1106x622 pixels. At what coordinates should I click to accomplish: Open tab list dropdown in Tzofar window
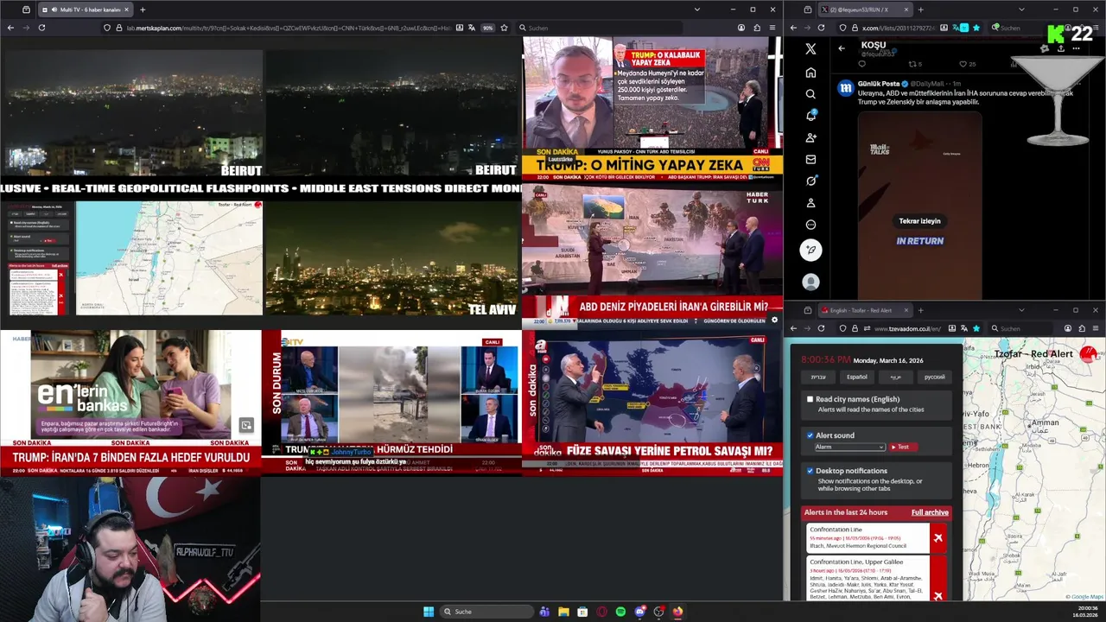coord(1021,310)
